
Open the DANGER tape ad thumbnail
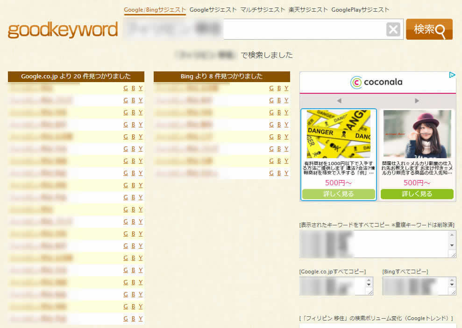tap(339, 134)
